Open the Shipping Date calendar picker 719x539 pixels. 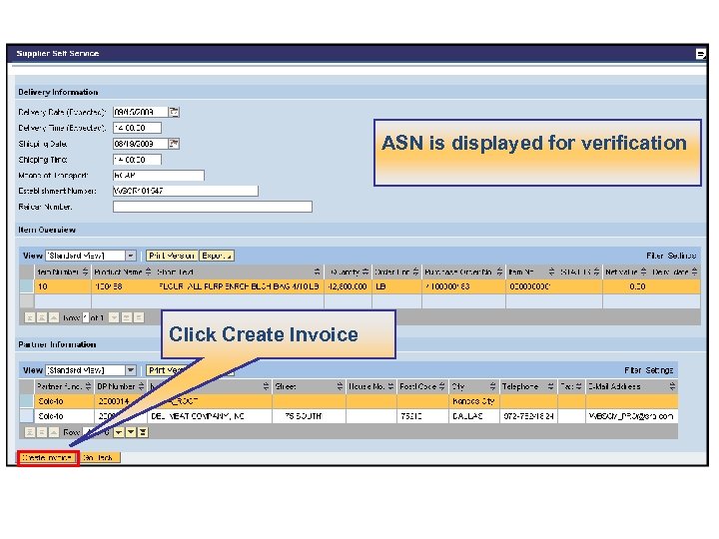tap(174, 144)
